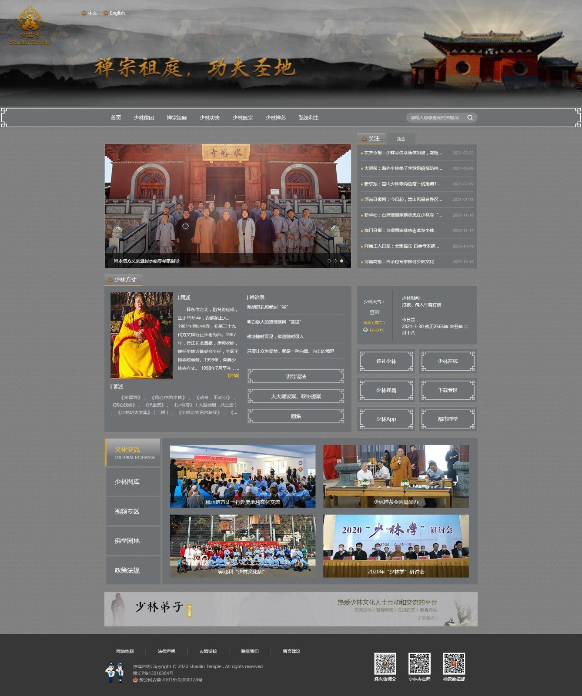
Task: Open the 少林禅茶会圆满举办 photo
Action: point(396,476)
